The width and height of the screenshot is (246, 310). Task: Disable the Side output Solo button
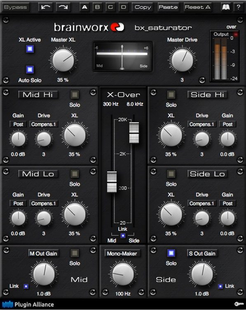click(x=171, y=253)
